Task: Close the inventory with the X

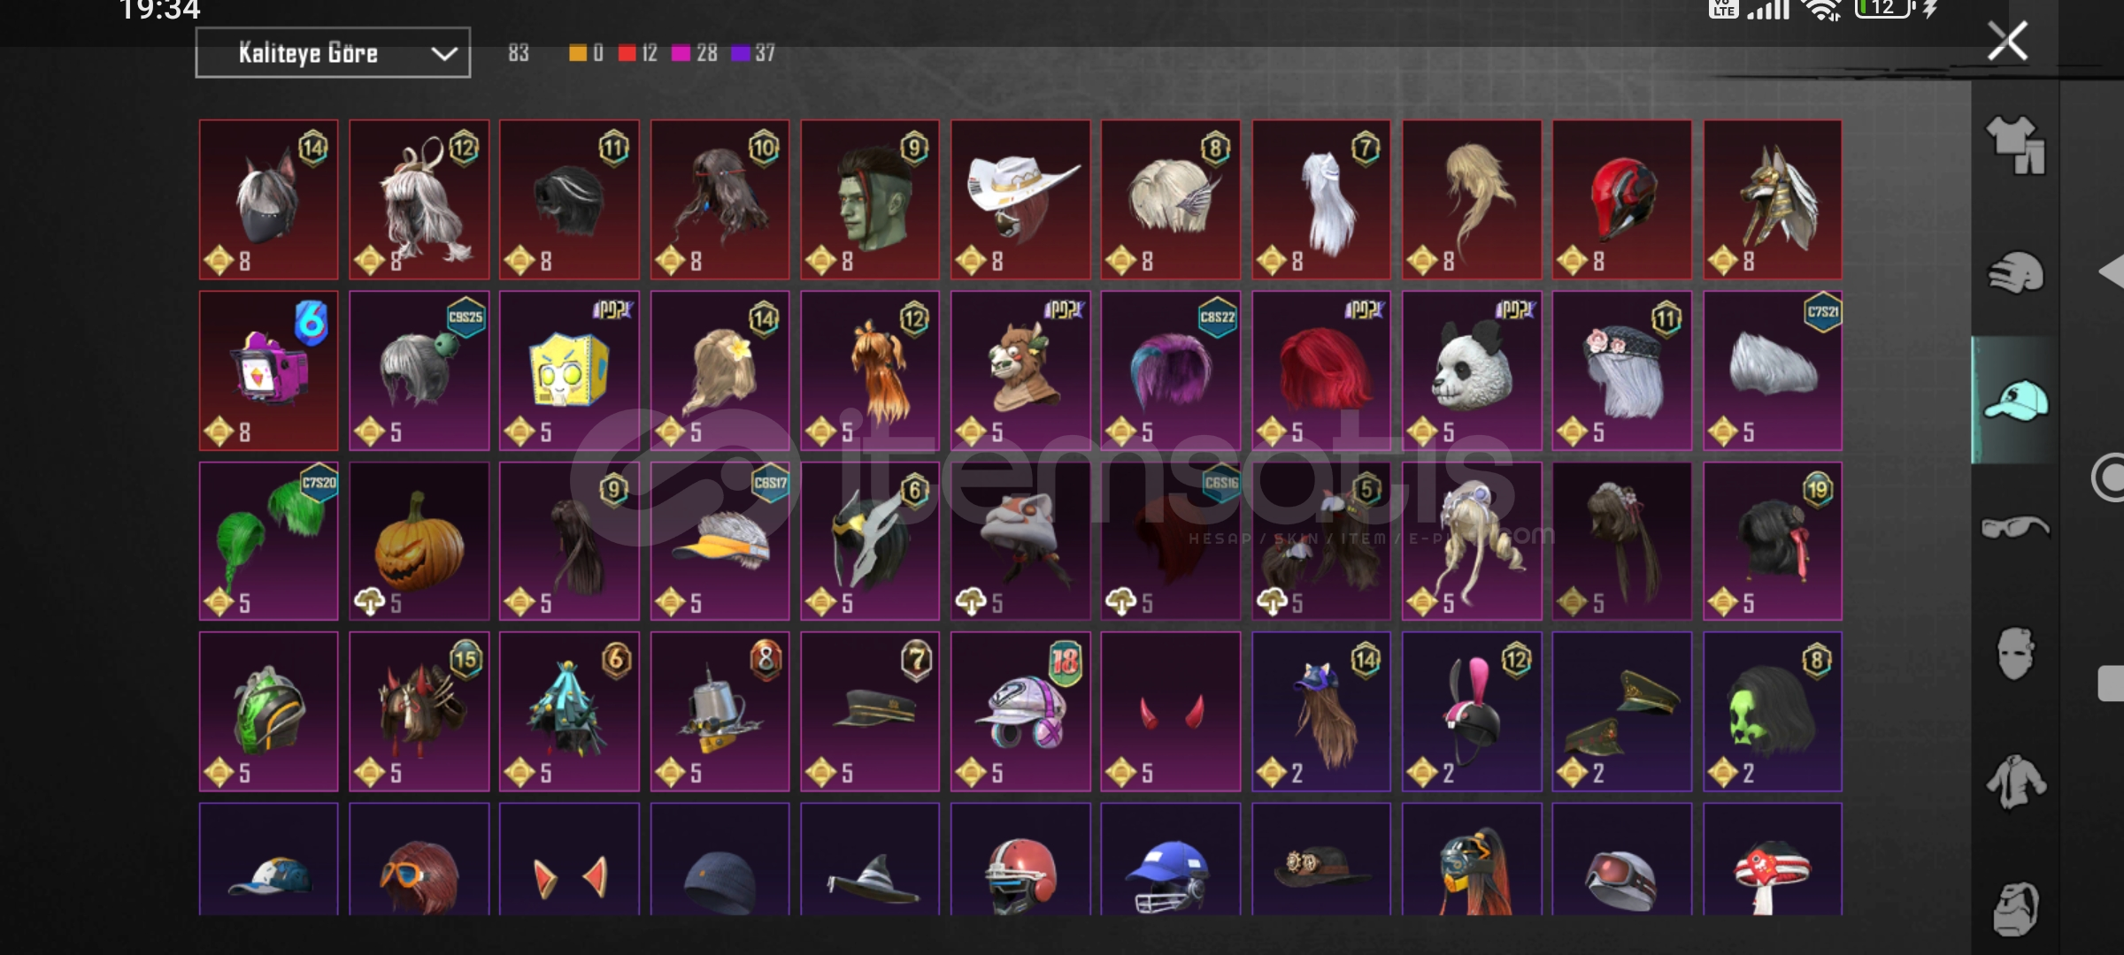Action: click(x=2007, y=41)
